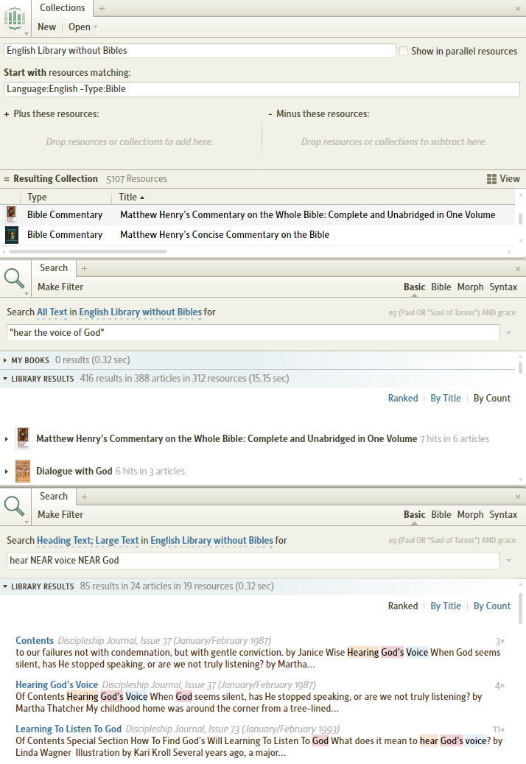The image size is (526, 764).
Task: Switch to Bible search in the second Search panel
Action: (x=441, y=514)
